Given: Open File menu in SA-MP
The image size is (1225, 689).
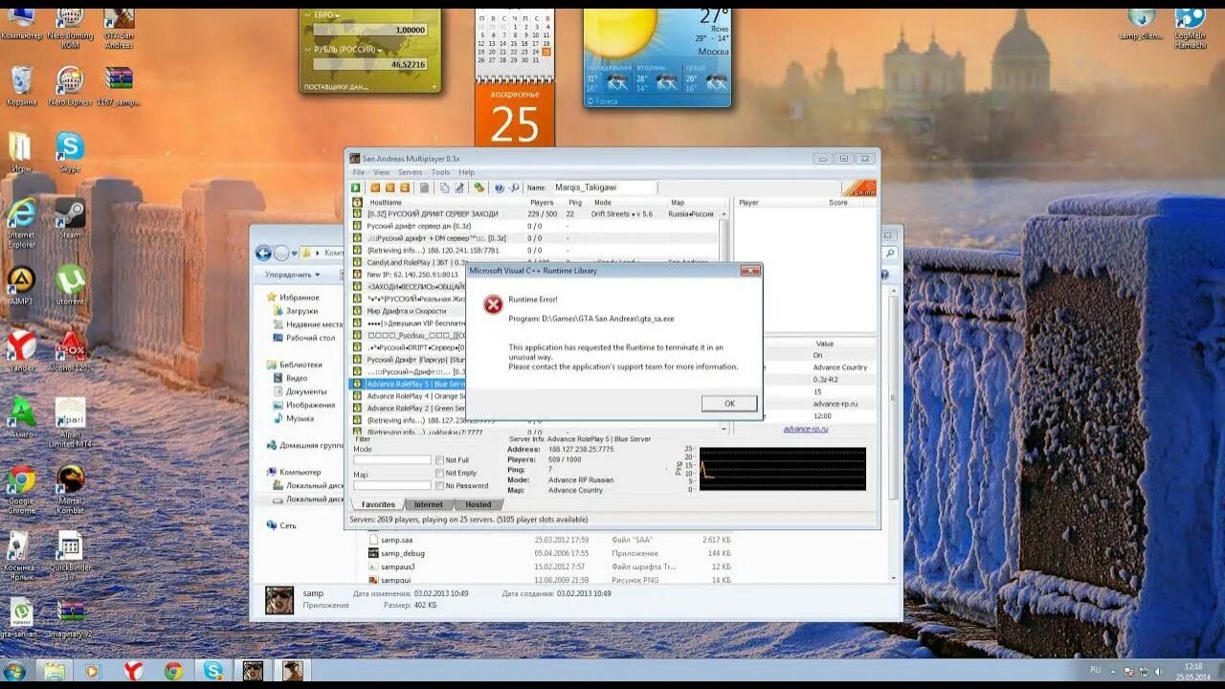Looking at the screenshot, I should click(358, 172).
